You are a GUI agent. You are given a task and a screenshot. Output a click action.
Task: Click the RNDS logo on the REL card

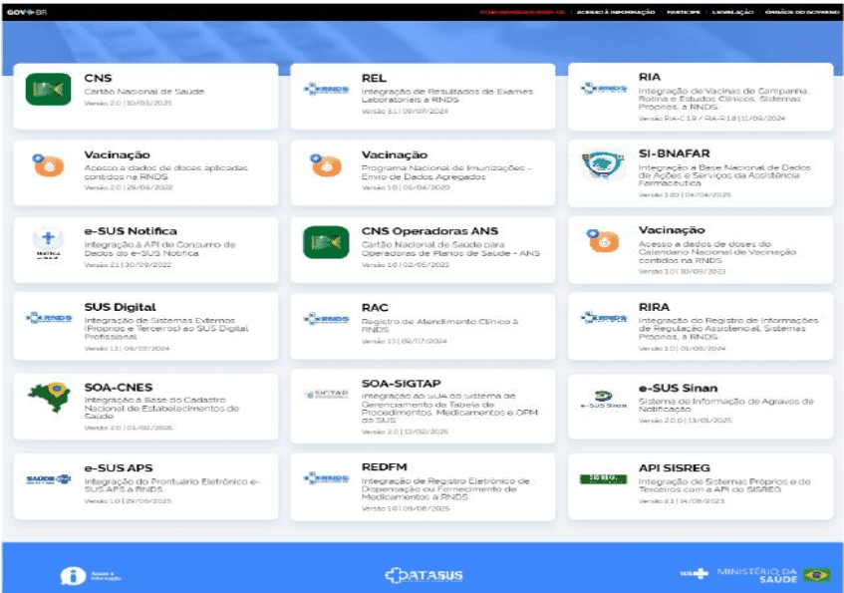(x=326, y=89)
